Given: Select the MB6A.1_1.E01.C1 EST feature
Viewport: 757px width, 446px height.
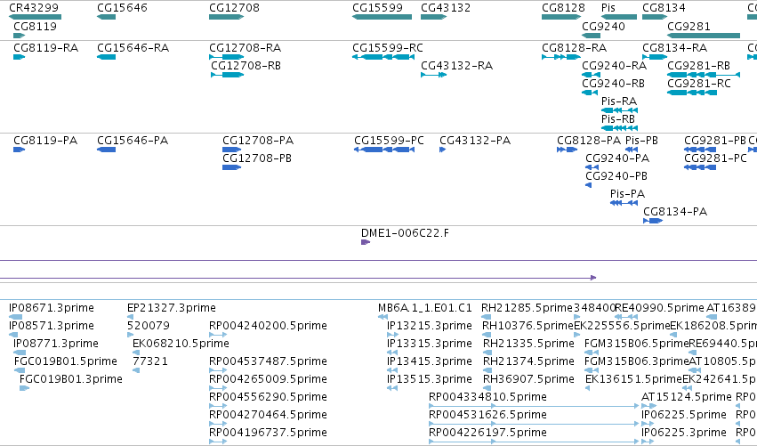Looking at the screenshot, I should [x=383, y=318].
